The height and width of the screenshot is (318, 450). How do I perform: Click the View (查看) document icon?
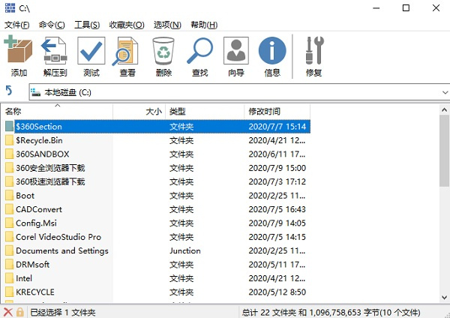pyautogui.click(x=126, y=51)
